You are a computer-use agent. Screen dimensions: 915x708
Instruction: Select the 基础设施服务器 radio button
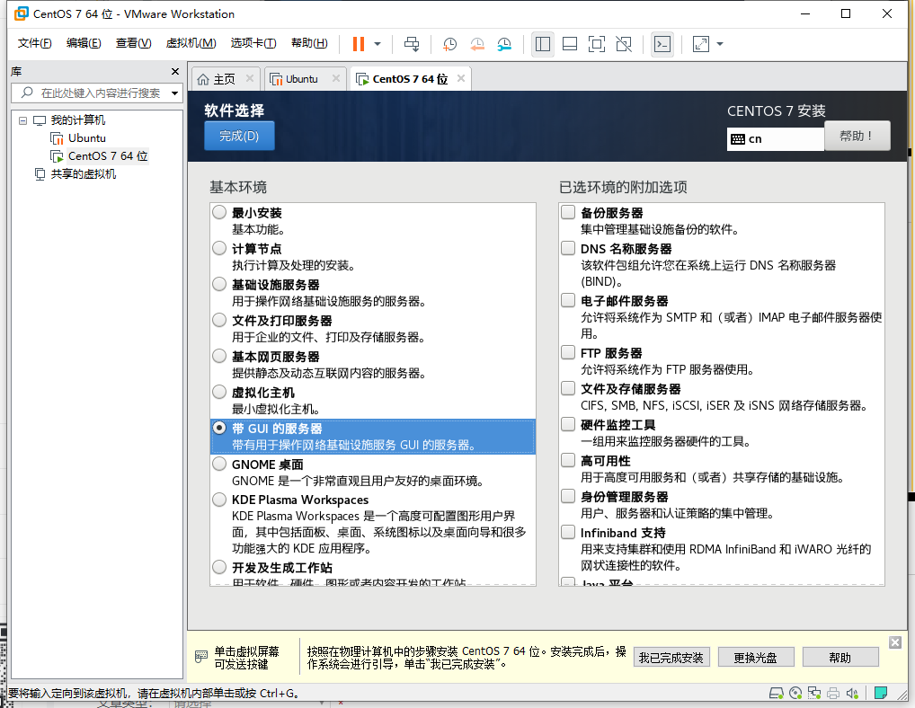tap(219, 284)
